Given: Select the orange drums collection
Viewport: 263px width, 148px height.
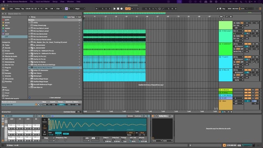Looking at the screenshot, I should 7,23.
